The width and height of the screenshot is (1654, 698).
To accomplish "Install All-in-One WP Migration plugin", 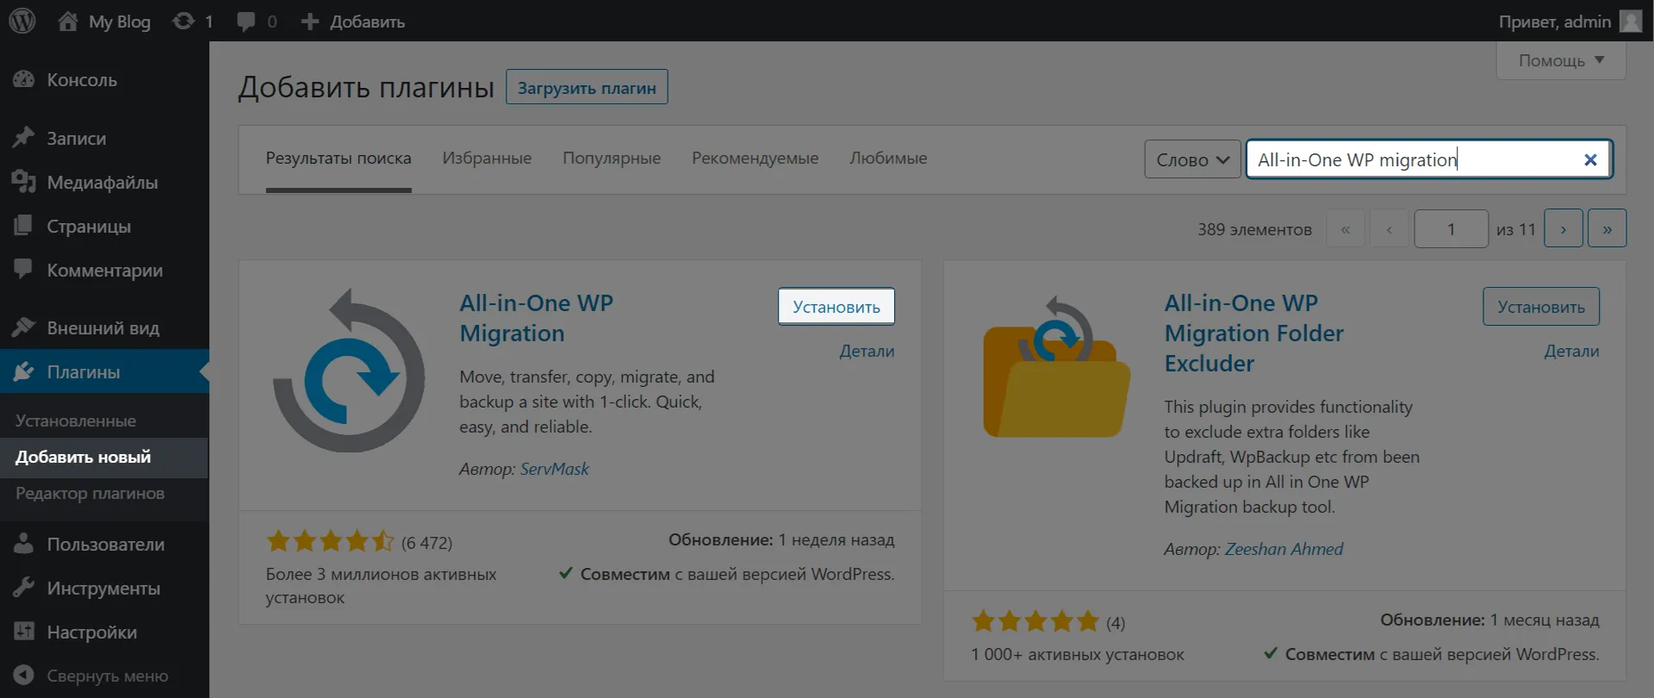I will pos(836,307).
